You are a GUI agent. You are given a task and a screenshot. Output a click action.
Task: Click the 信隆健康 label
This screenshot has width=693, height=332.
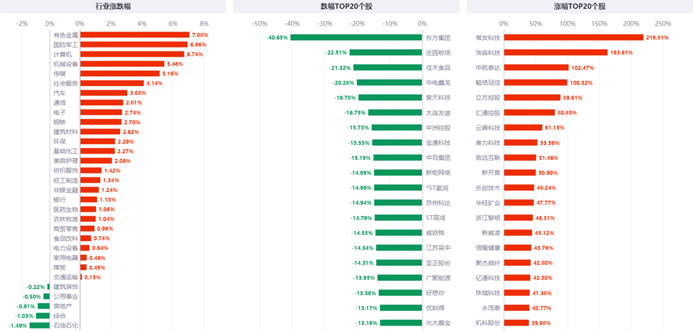tap(488, 248)
